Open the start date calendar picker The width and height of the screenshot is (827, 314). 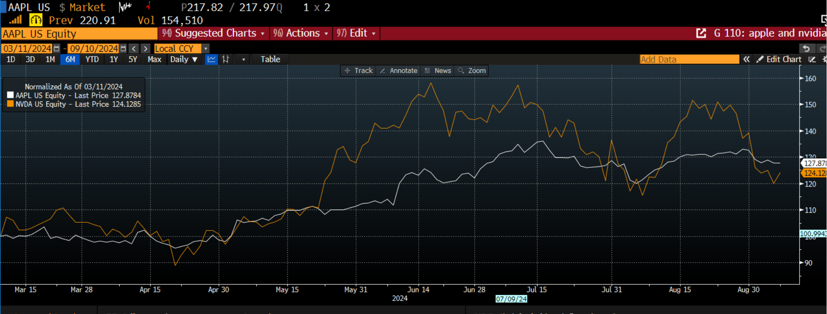click(57, 49)
